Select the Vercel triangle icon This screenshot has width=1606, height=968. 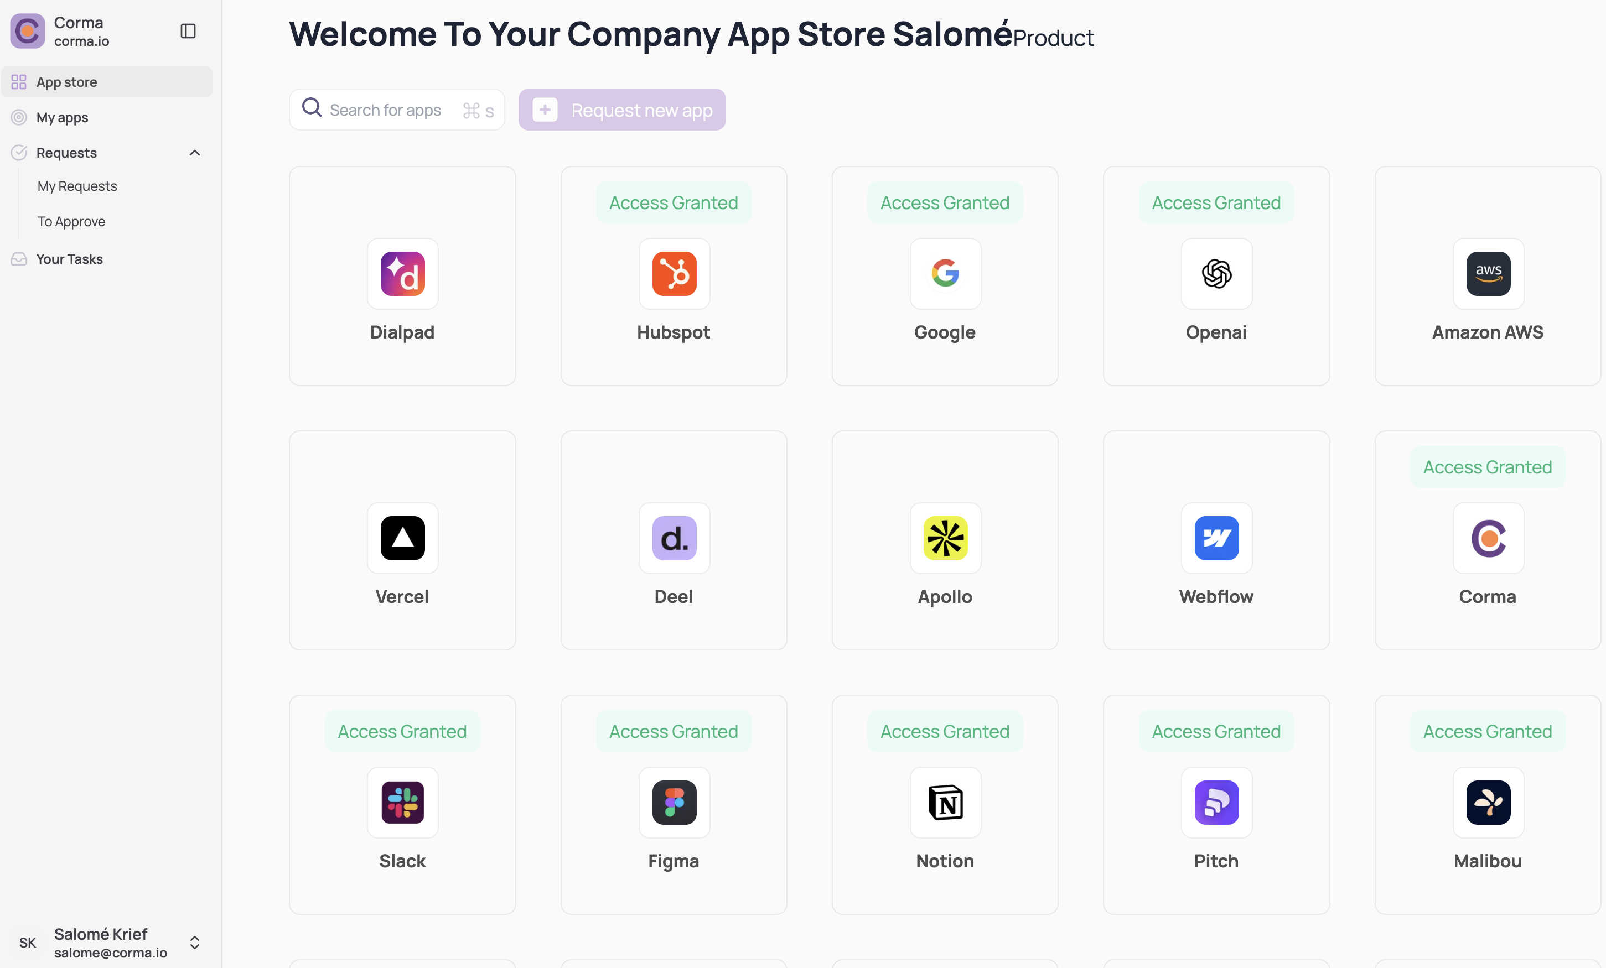pos(402,538)
